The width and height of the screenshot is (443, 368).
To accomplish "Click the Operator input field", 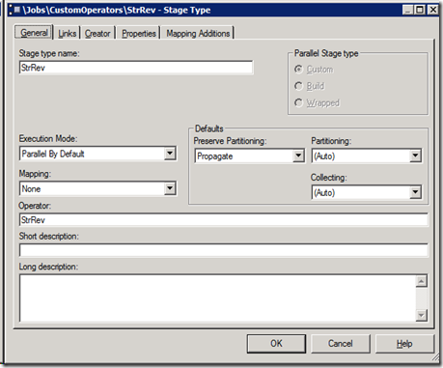I will click(x=224, y=220).
